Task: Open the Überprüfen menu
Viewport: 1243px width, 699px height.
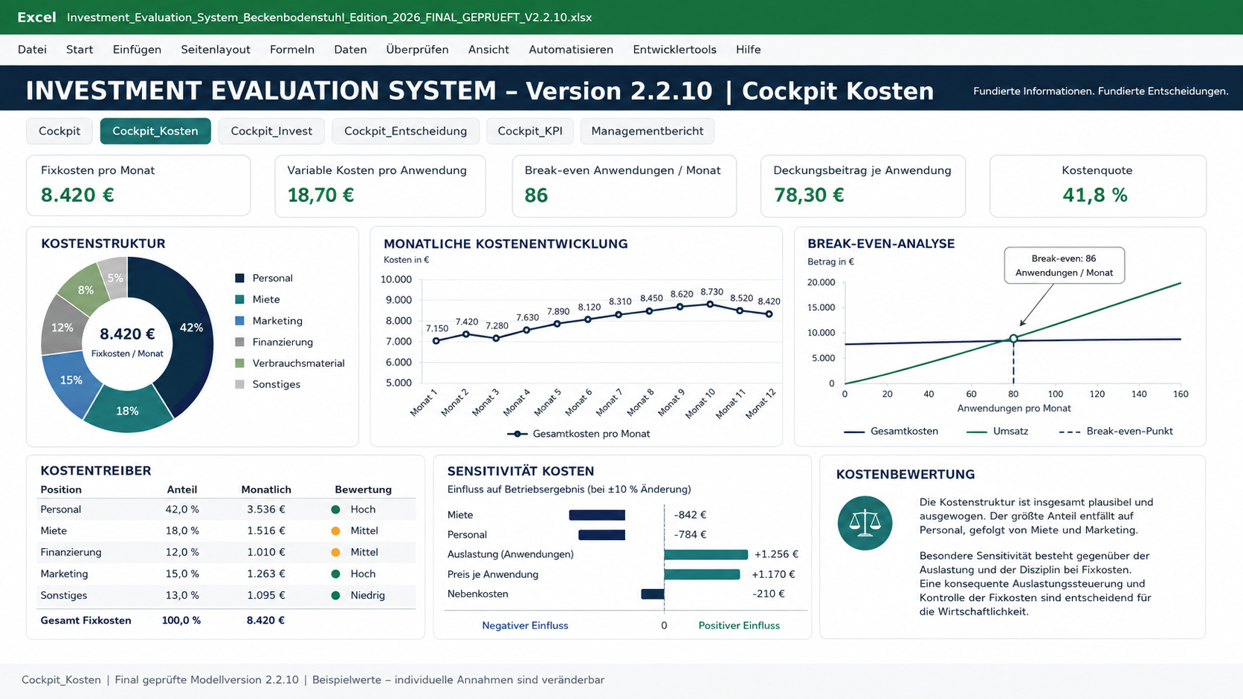Action: coord(417,50)
